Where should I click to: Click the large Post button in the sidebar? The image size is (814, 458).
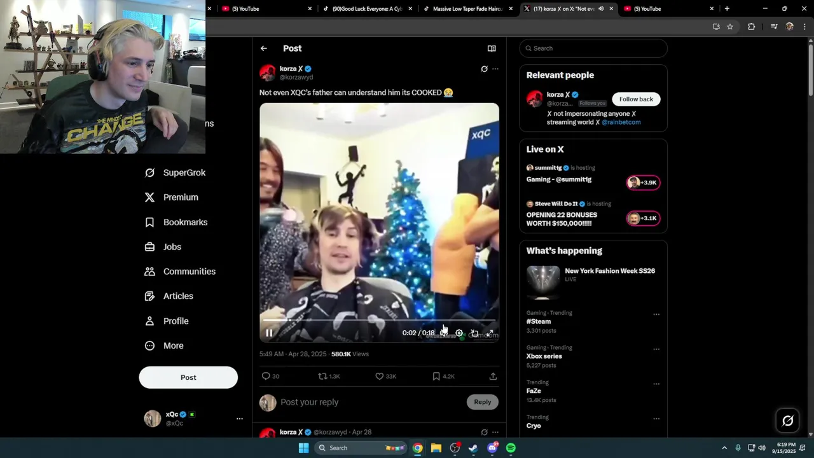click(188, 377)
